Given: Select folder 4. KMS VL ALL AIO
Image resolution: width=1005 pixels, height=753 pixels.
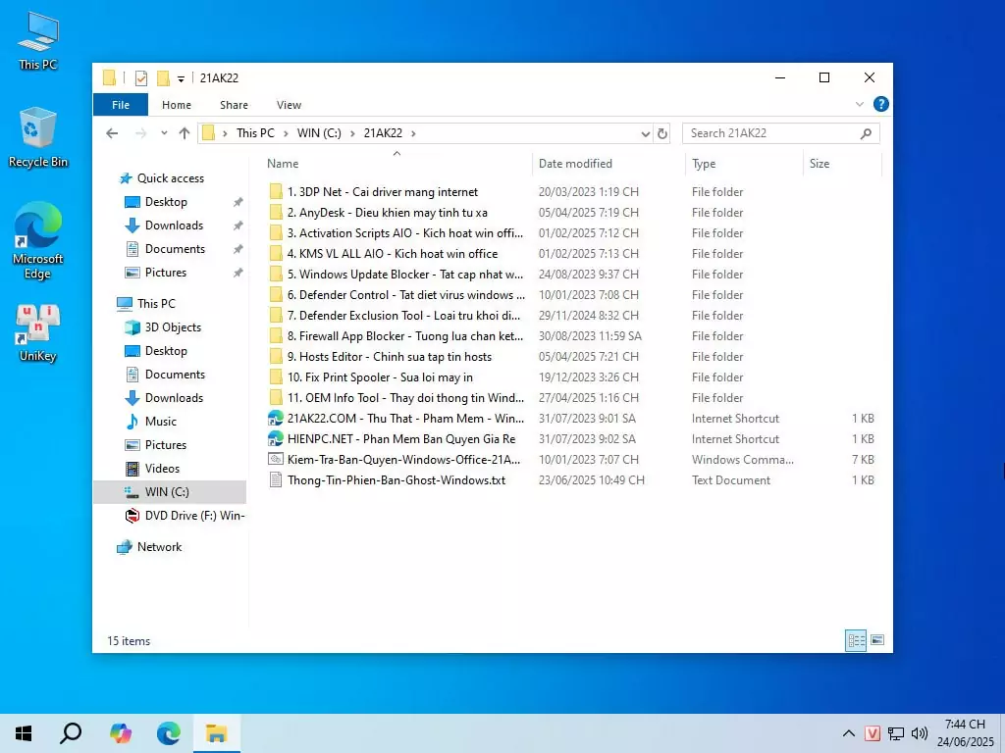Looking at the screenshot, I should tap(393, 254).
